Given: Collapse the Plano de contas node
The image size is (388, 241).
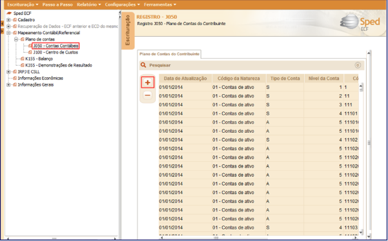Looking at the screenshot, I should 16,39.
